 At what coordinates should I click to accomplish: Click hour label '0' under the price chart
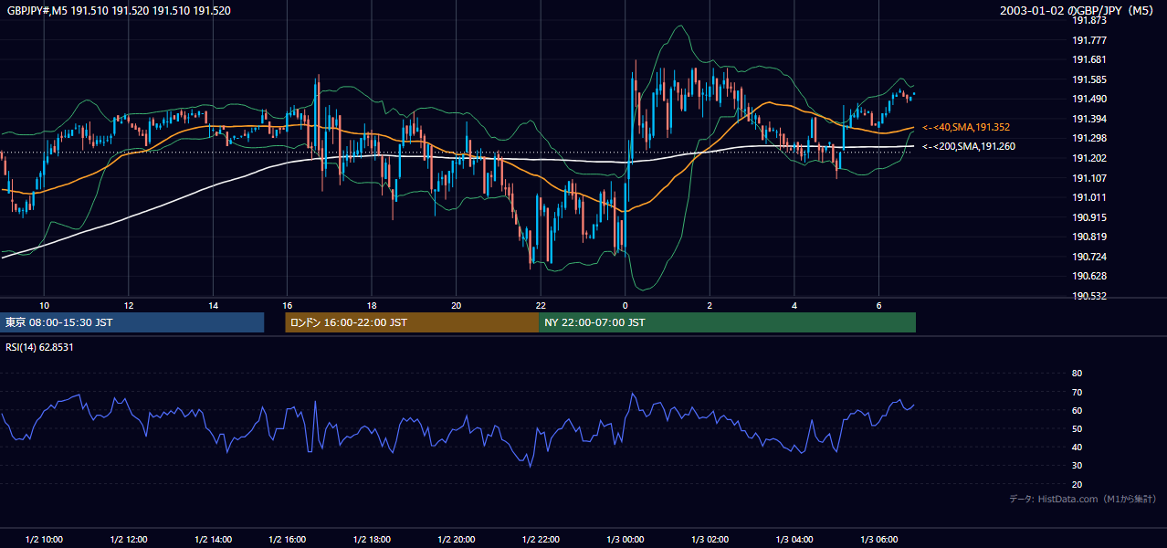[626, 305]
